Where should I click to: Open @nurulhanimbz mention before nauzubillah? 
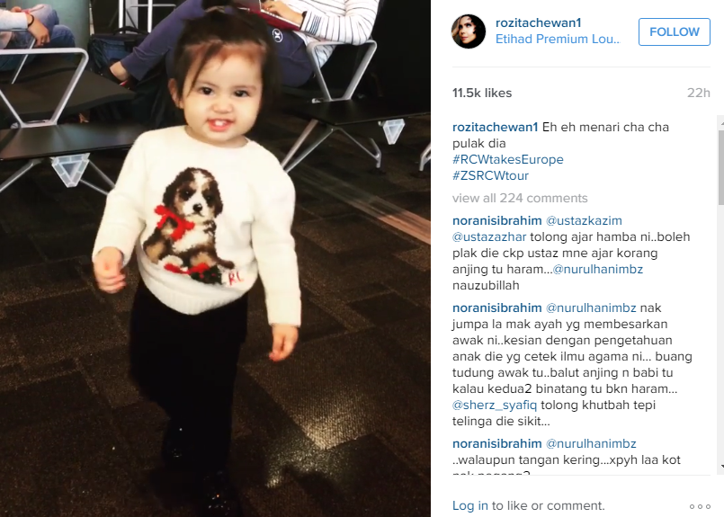pos(597,269)
